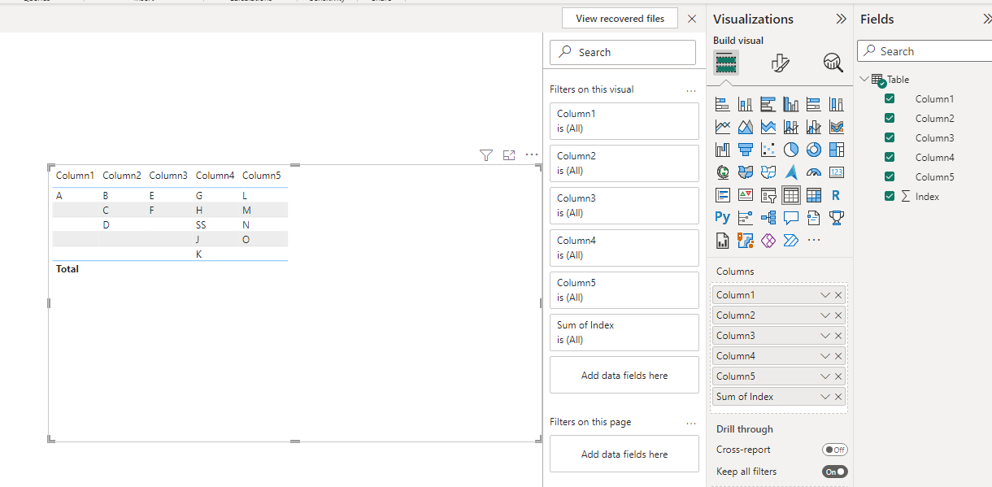Choose the scatter chart visual
Screen dimensions: 992x487
(x=768, y=150)
